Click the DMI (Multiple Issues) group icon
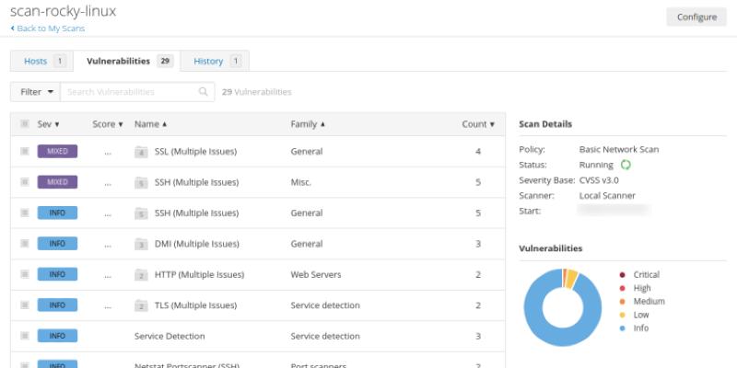 [x=141, y=244]
